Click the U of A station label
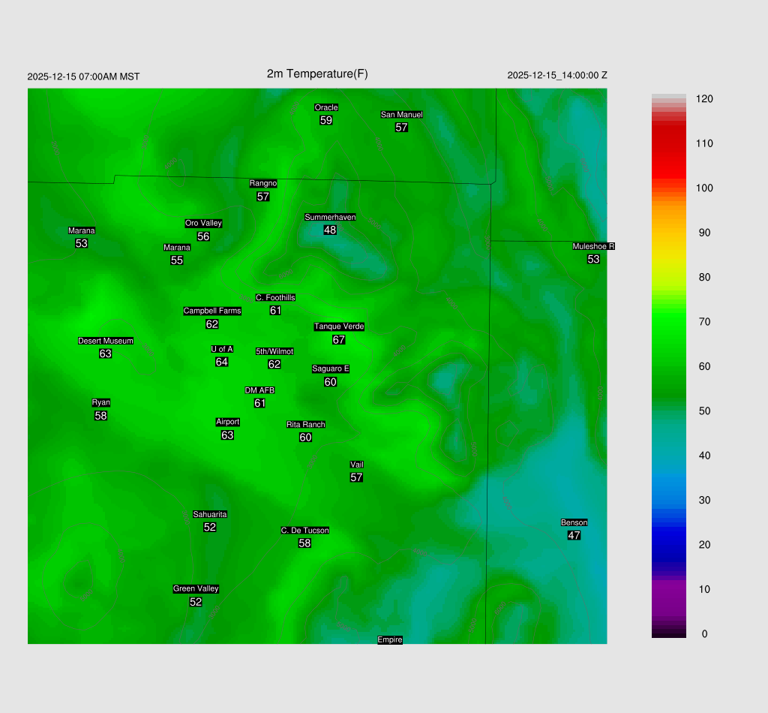Image resolution: width=768 pixels, height=713 pixels. pyautogui.click(x=221, y=349)
